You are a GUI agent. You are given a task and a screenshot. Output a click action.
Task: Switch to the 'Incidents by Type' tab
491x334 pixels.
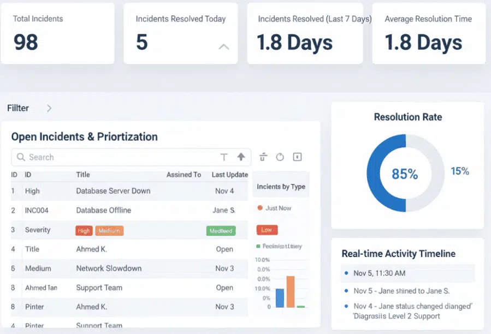coord(281,187)
